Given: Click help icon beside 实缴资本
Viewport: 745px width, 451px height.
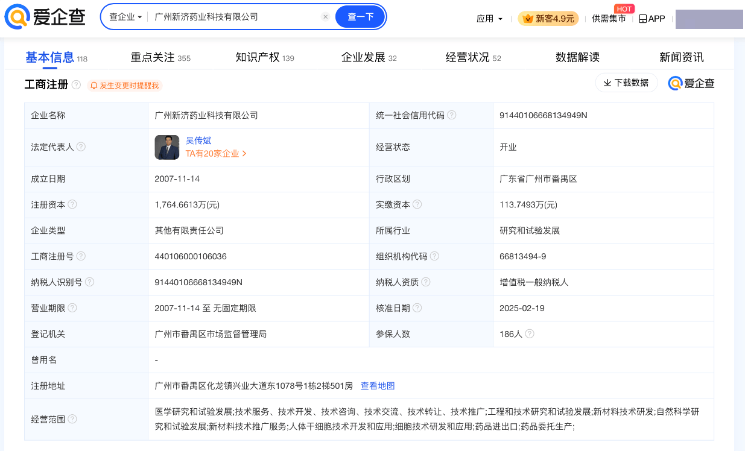Looking at the screenshot, I should point(417,204).
